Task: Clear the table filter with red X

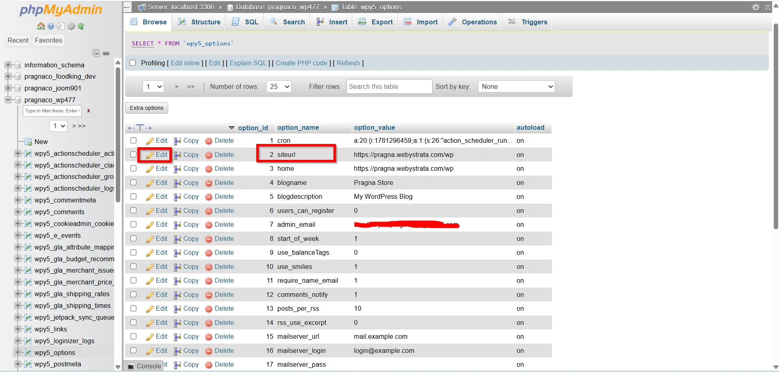Action: click(x=89, y=111)
